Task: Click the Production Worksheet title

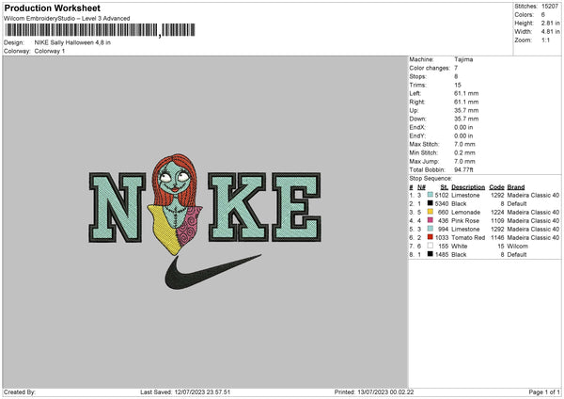Action: pos(52,8)
